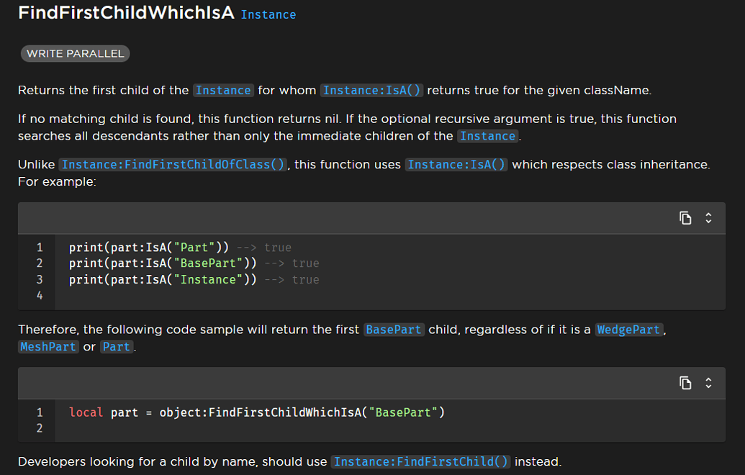
Task: Click the MeshPart class chip
Action: (x=48, y=346)
